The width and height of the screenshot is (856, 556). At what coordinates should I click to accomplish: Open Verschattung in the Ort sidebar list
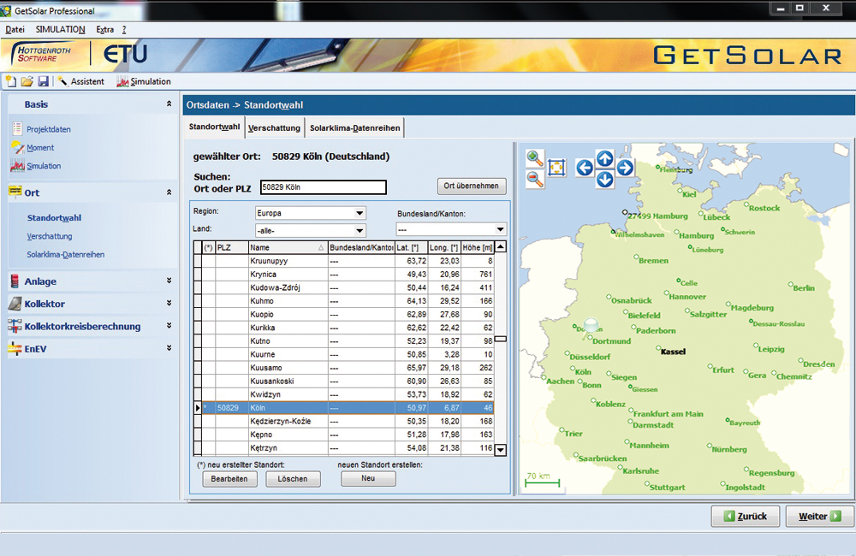[50, 236]
